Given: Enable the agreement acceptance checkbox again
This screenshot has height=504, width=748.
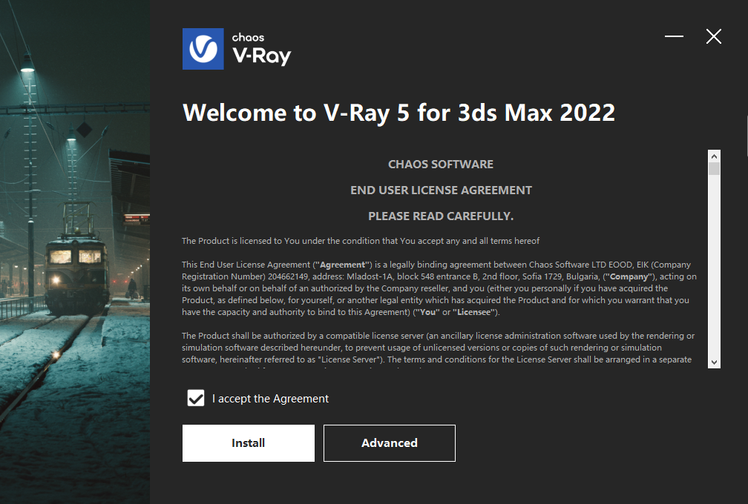Looking at the screenshot, I should [195, 398].
